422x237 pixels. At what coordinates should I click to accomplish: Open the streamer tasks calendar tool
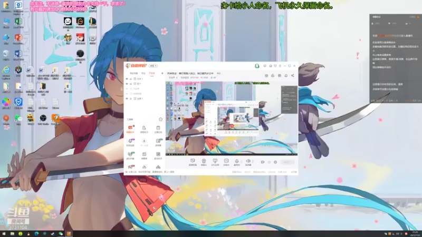tap(158, 129)
